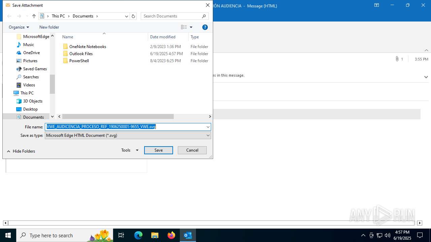The height and width of the screenshot is (242, 431).
Task: Select Documents in navigation tree
Action: point(30,117)
